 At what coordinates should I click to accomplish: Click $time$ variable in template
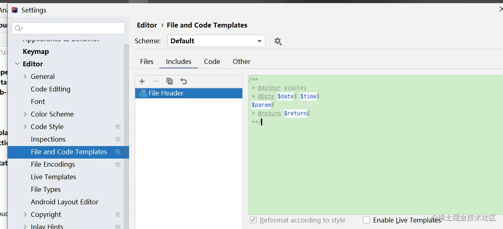pyautogui.click(x=310, y=96)
